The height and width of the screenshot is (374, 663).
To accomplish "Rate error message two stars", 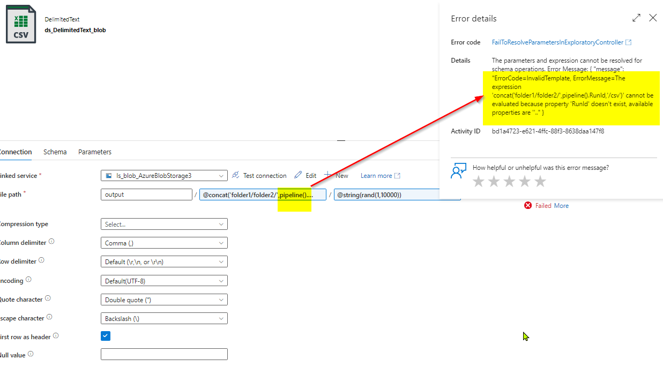I will (x=494, y=182).
